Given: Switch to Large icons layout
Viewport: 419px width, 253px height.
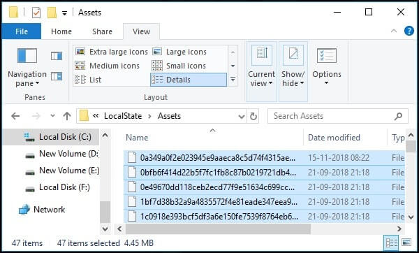Looking at the screenshot, I should click(179, 52).
